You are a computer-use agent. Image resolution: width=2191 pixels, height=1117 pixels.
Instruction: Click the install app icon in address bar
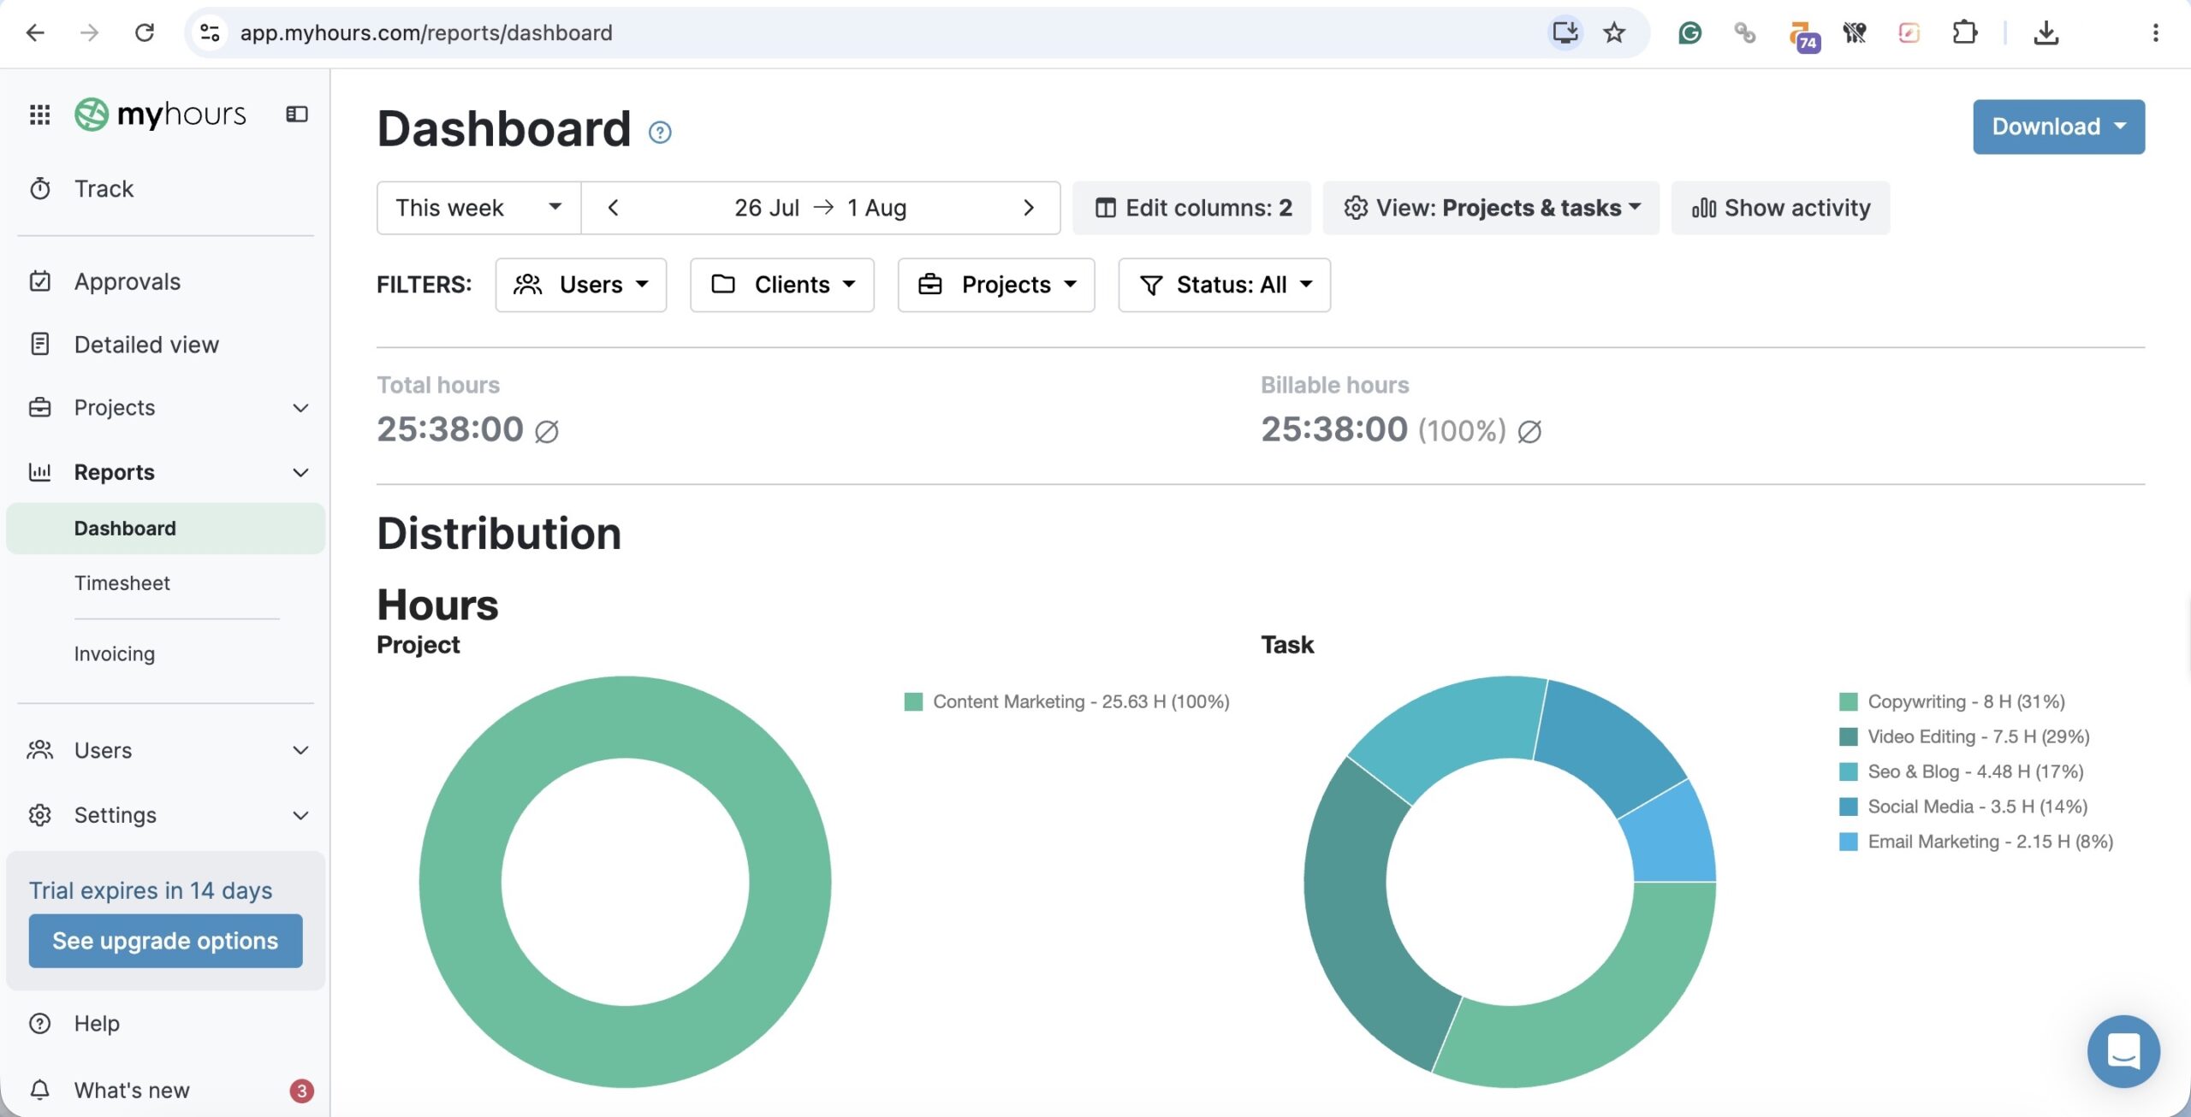(1565, 33)
